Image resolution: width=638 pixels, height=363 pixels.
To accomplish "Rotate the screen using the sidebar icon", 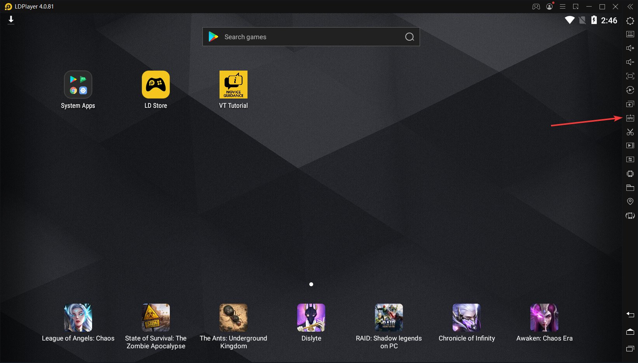I will (630, 216).
